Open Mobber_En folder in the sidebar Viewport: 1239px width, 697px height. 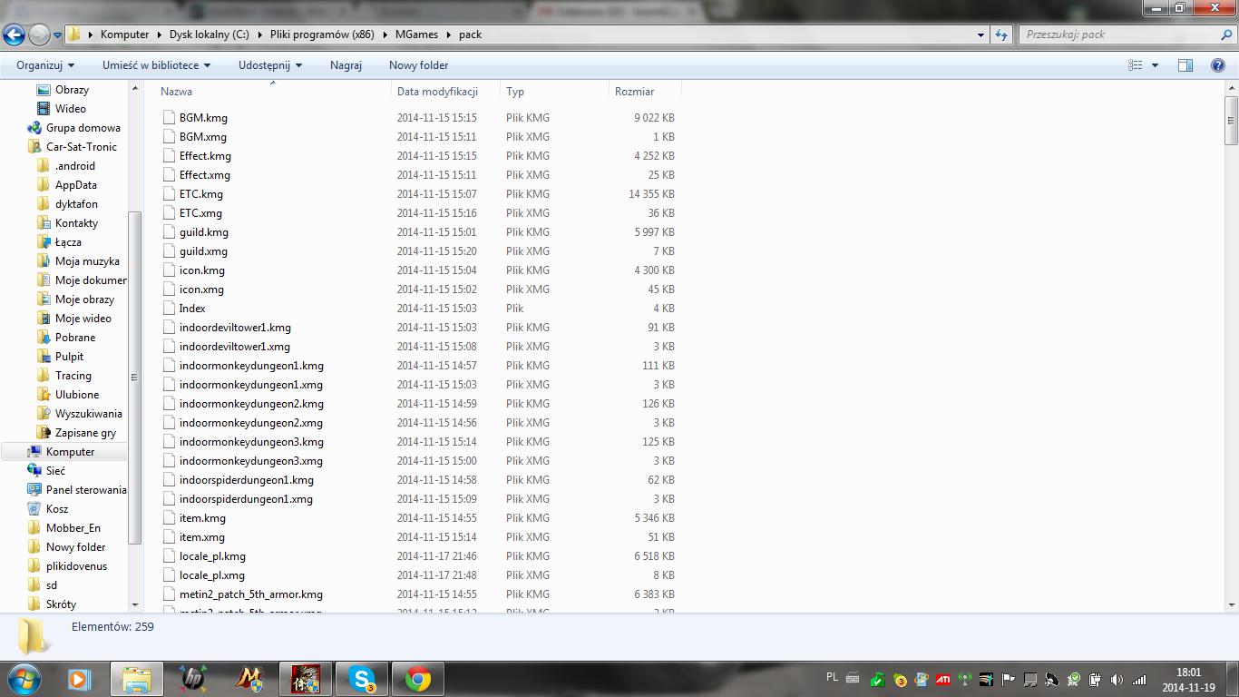coord(73,528)
